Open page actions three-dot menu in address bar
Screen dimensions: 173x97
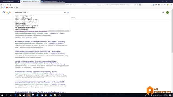[135, 5]
